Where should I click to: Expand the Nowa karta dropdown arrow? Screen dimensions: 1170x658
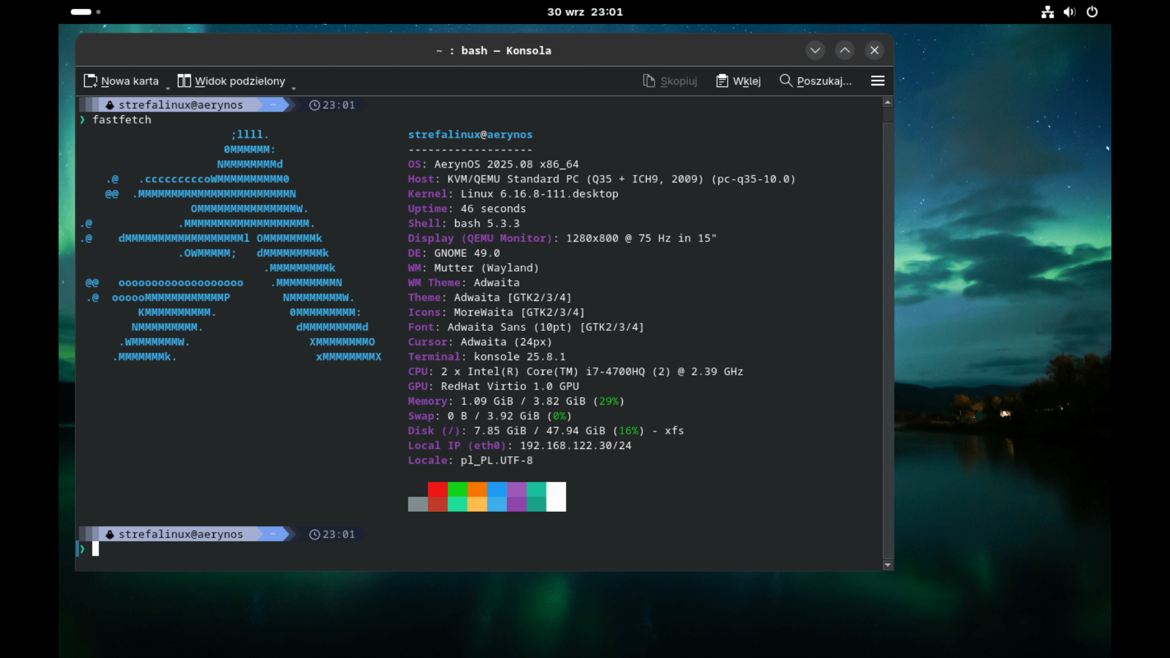(168, 89)
